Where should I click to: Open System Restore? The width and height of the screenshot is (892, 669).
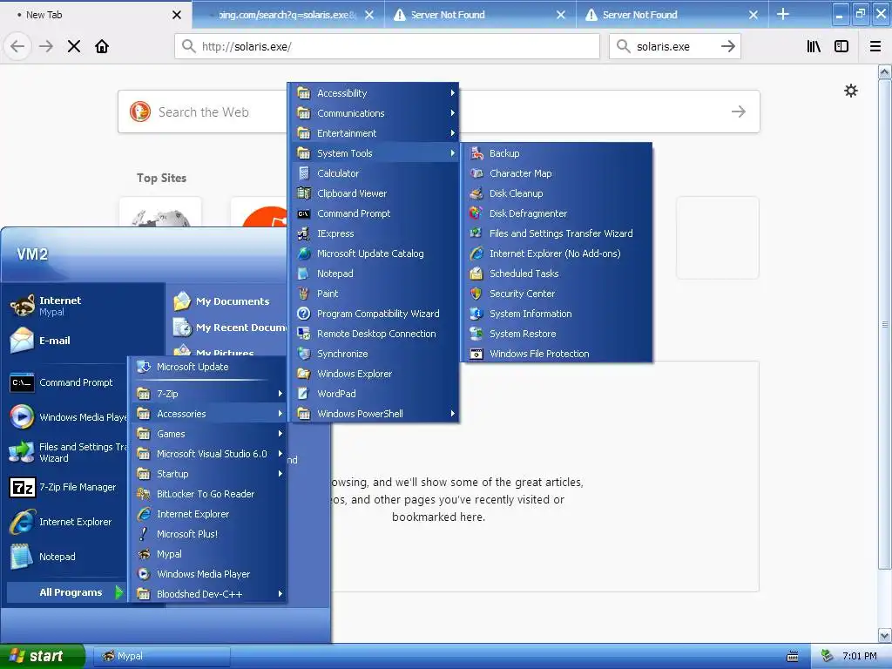click(556, 334)
